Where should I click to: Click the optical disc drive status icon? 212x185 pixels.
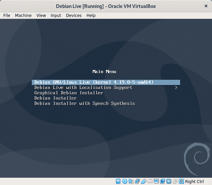tap(125, 181)
